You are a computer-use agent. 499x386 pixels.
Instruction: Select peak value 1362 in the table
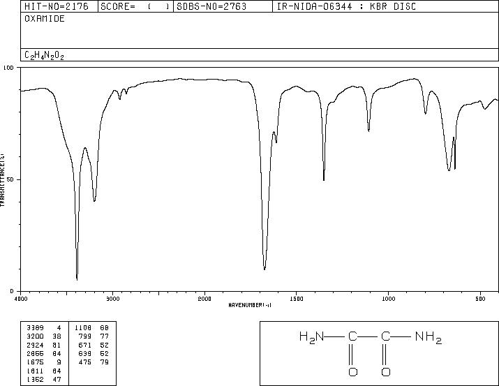point(36,379)
